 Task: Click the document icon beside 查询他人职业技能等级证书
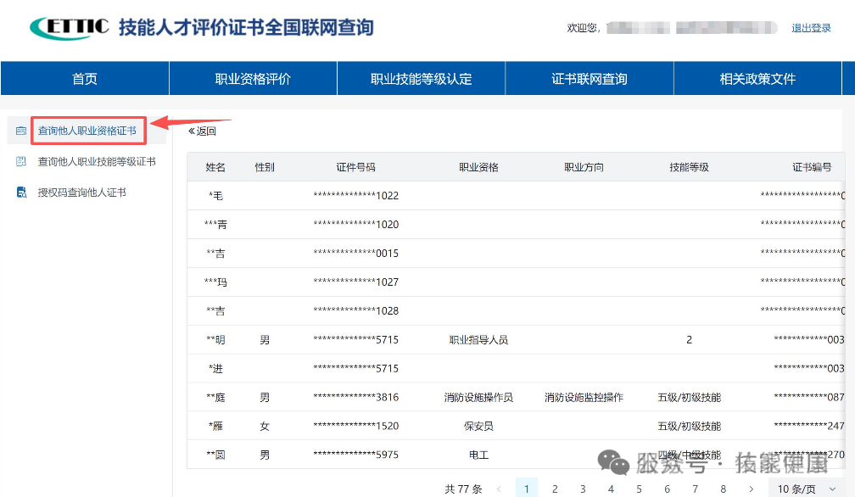pyautogui.click(x=20, y=160)
